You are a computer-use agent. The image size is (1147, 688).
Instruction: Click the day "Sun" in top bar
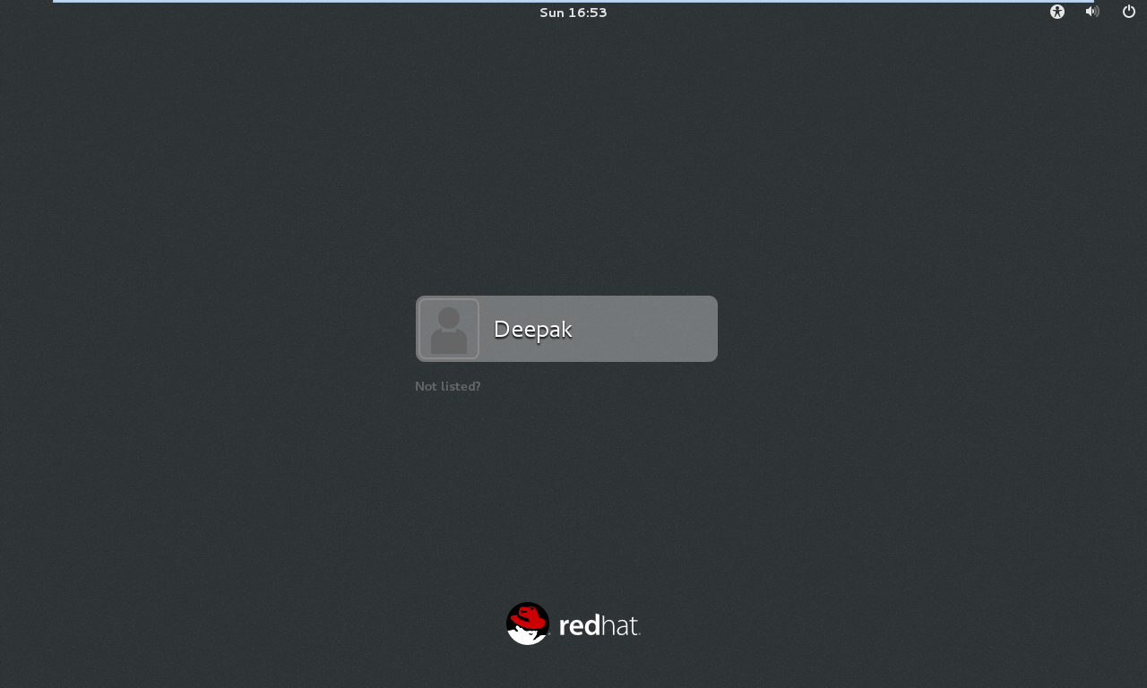click(551, 13)
